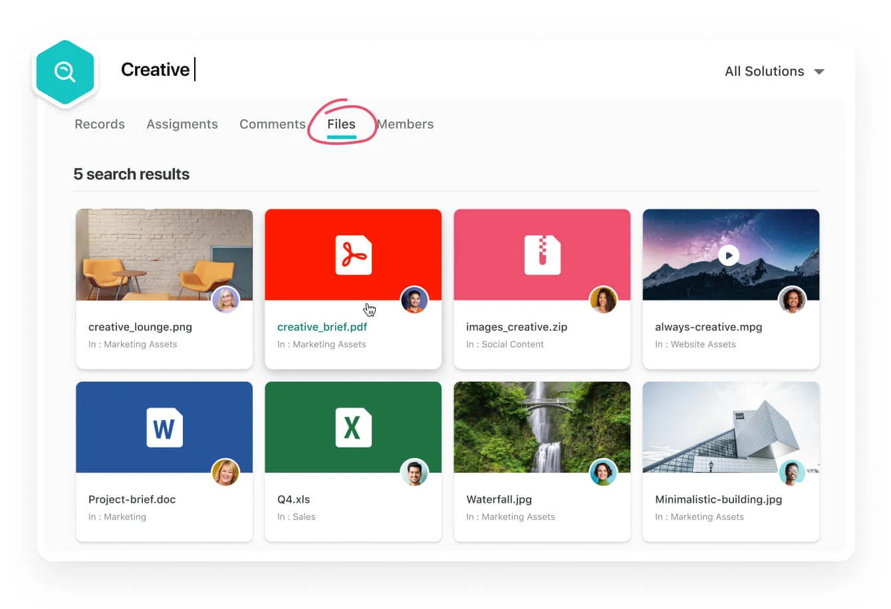Click "In : Marketing Assets" under Waterfall.jpg
Image resolution: width=891 pixels, height=609 pixels.
click(x=511, y=517)
